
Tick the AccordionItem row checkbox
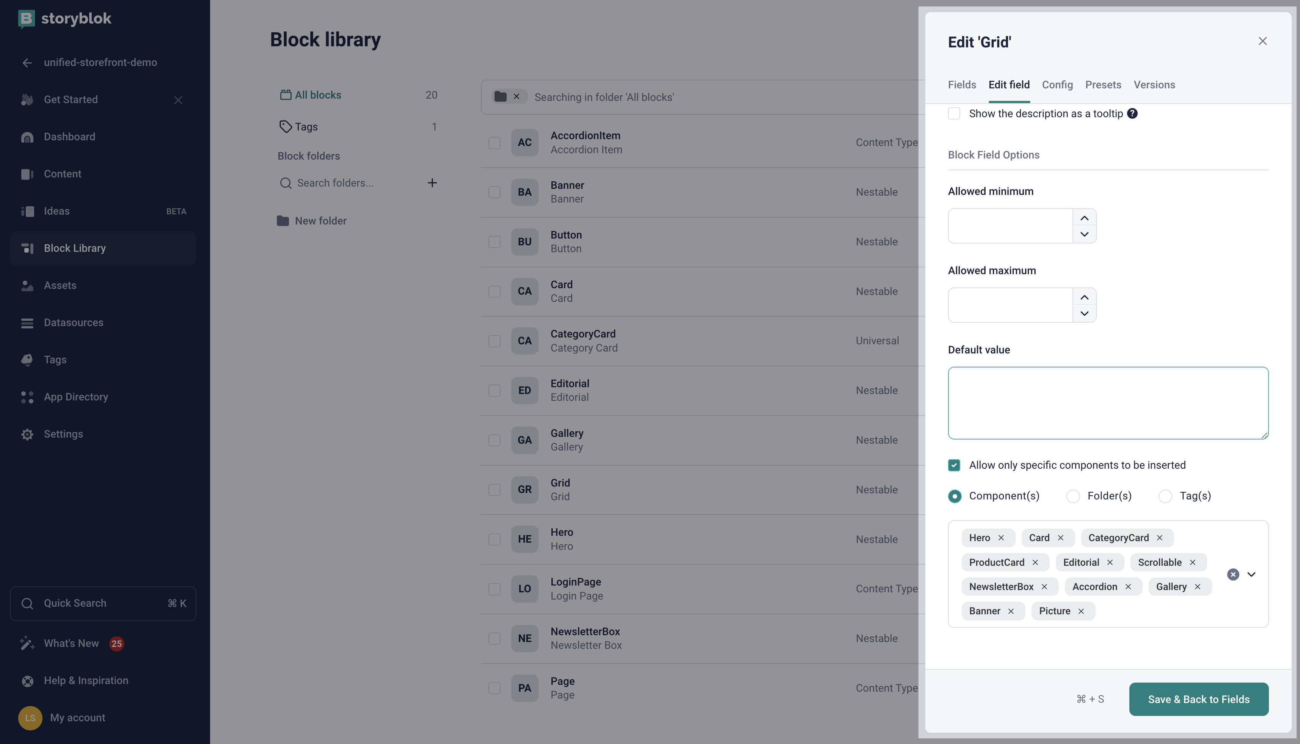point(494,143)
